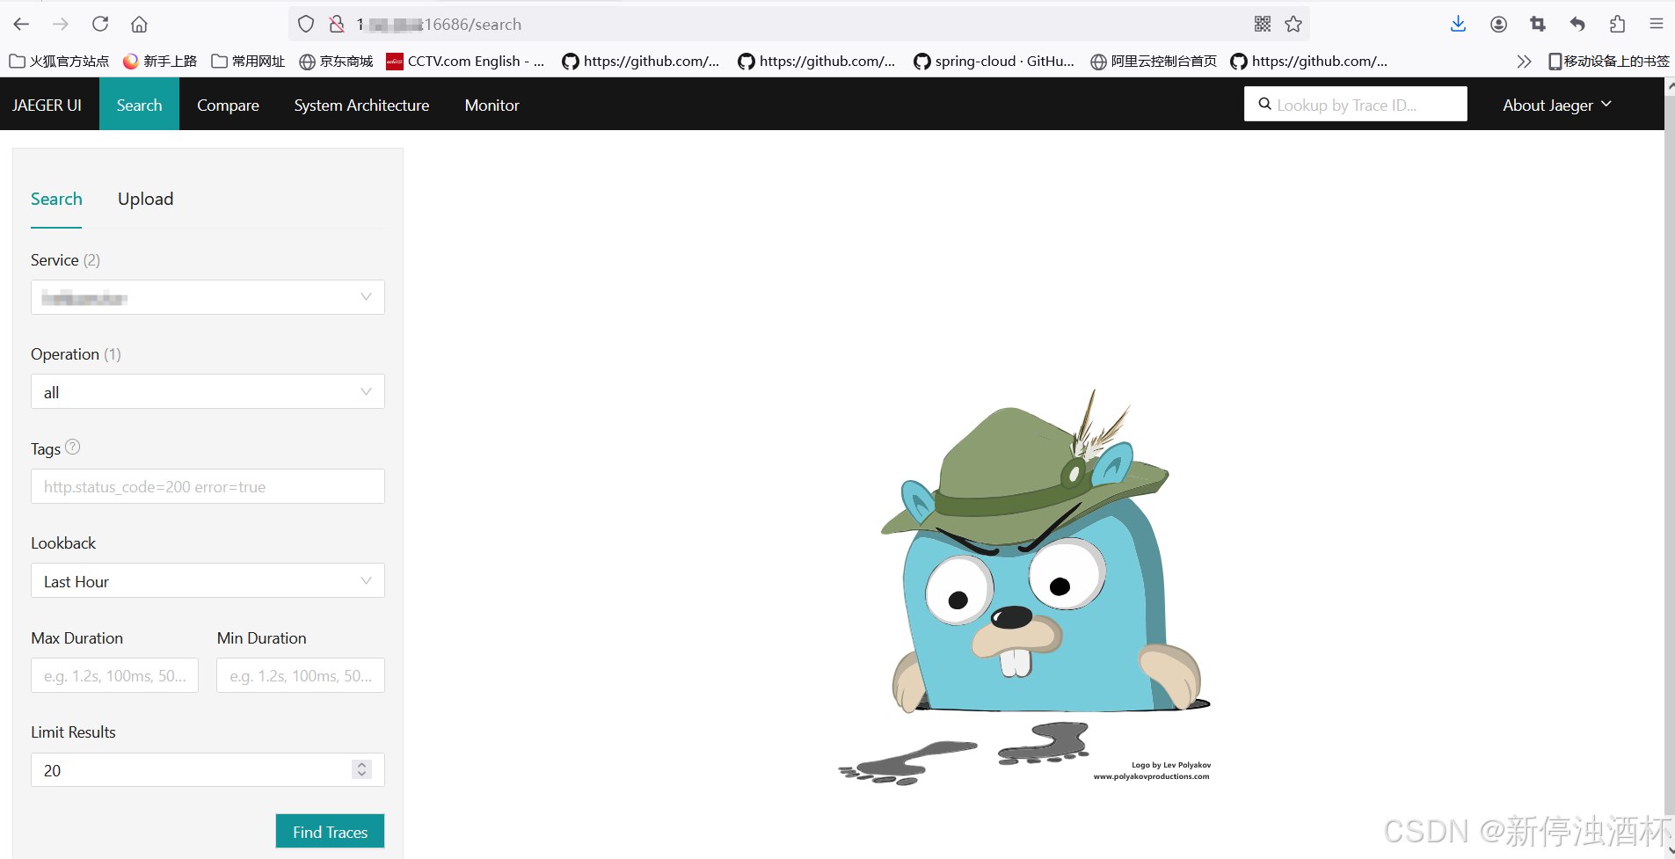The width and height of the screenshot is (1675, 859).
Task: Open the spring-cloud GitHub bookmark
Action: (x=994, y=61)
